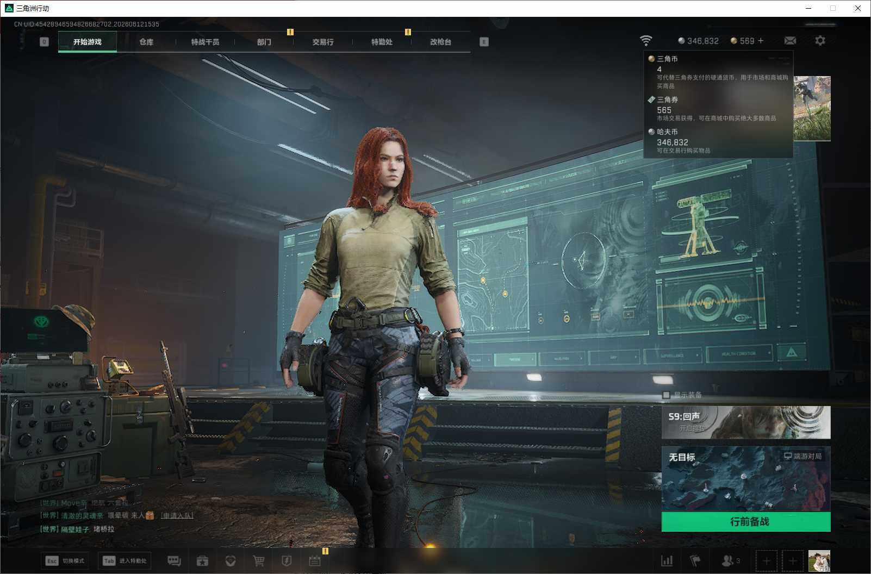Open the 开始游戏 tab
Image resolution: width=871 pixels, height=574 pixels.
(x=88, y=42)
